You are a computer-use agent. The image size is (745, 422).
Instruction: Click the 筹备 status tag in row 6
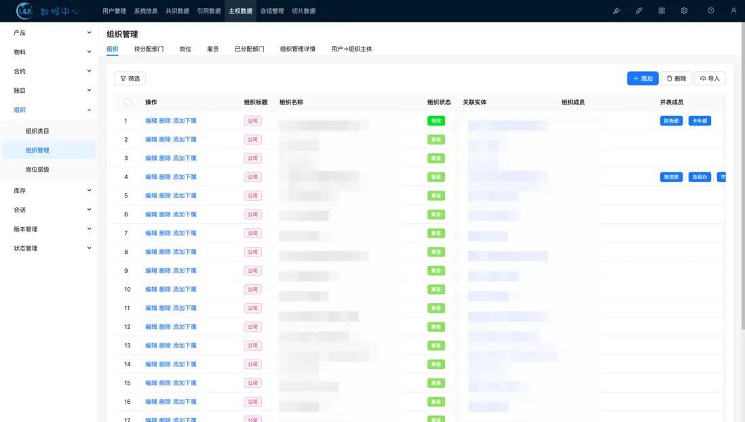(436, 214)
